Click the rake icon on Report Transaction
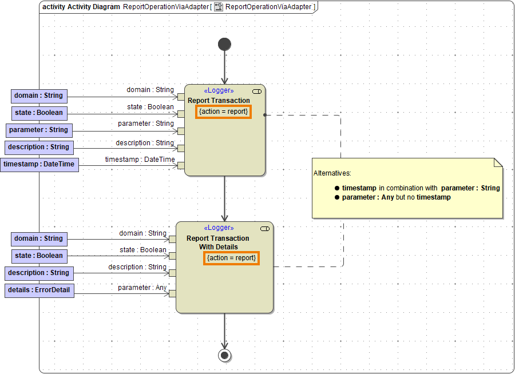This screenshot has width=515, height=374. pyautogui.click(x=257, y=91)
